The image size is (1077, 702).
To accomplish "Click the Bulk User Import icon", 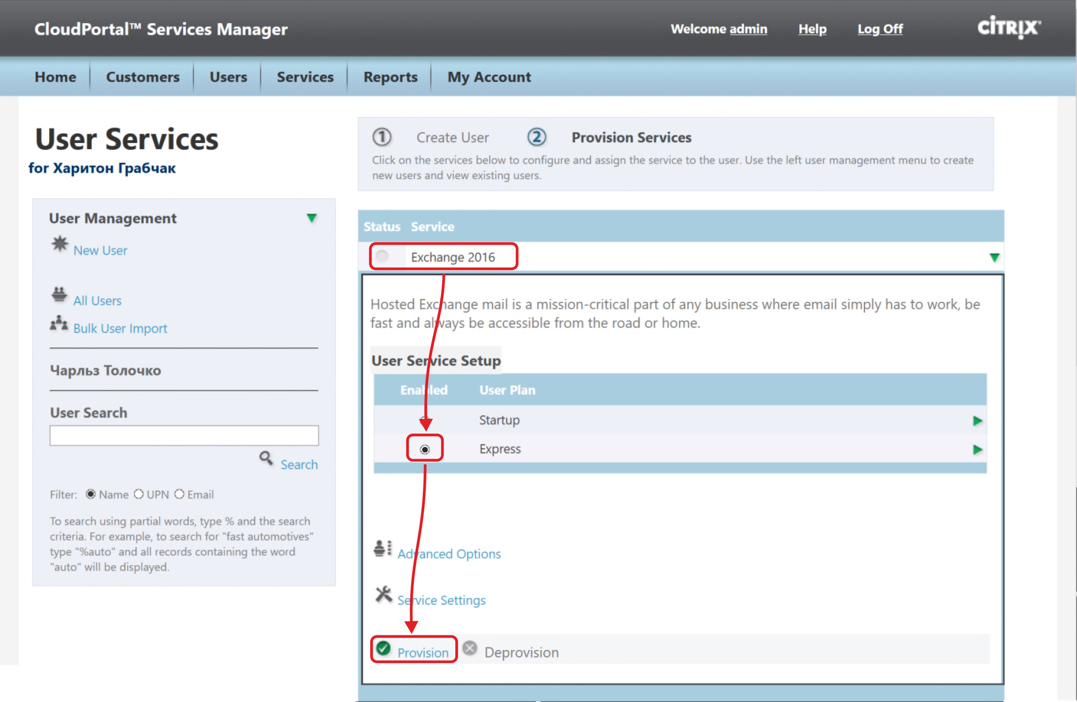I will click(x=59, y=323).
